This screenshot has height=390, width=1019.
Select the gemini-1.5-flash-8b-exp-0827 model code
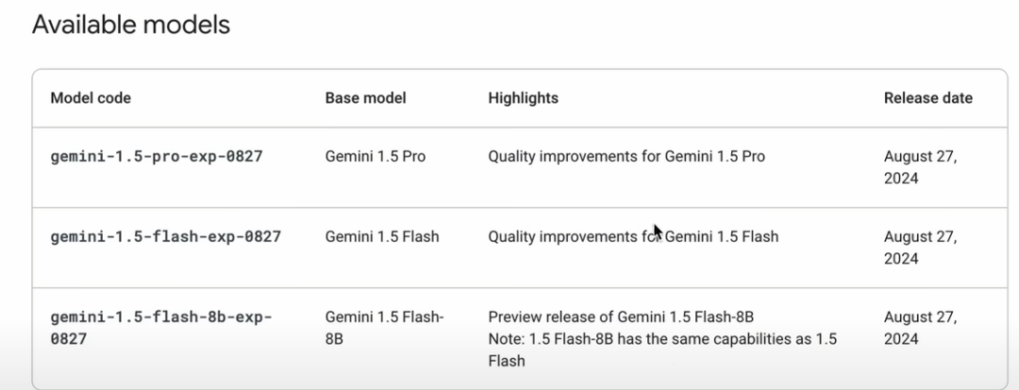click(161, 328)
